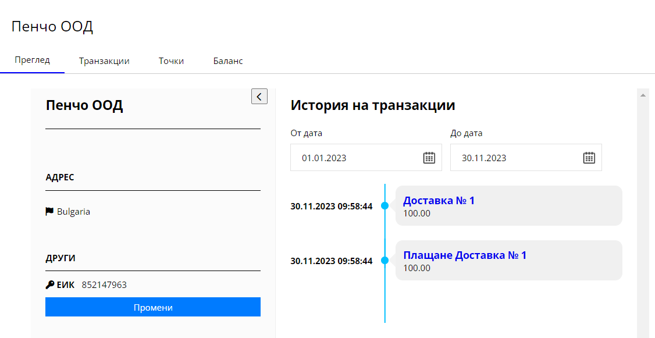Click the timestamp beside Доставка № 1
The width and height of the screenshot is (655, 338).
click(x=331, y=207)
